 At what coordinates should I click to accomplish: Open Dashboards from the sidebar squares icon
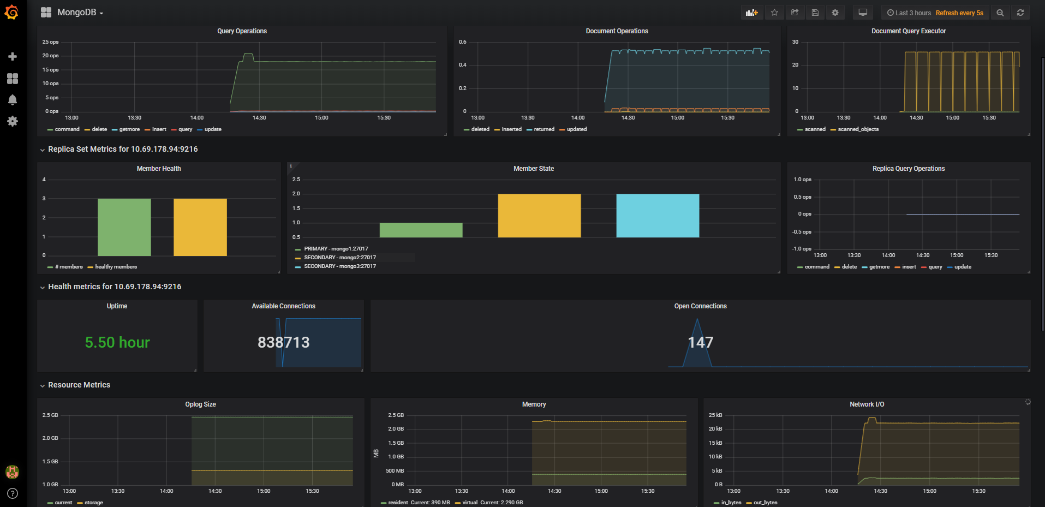click(x=13, y=79)
